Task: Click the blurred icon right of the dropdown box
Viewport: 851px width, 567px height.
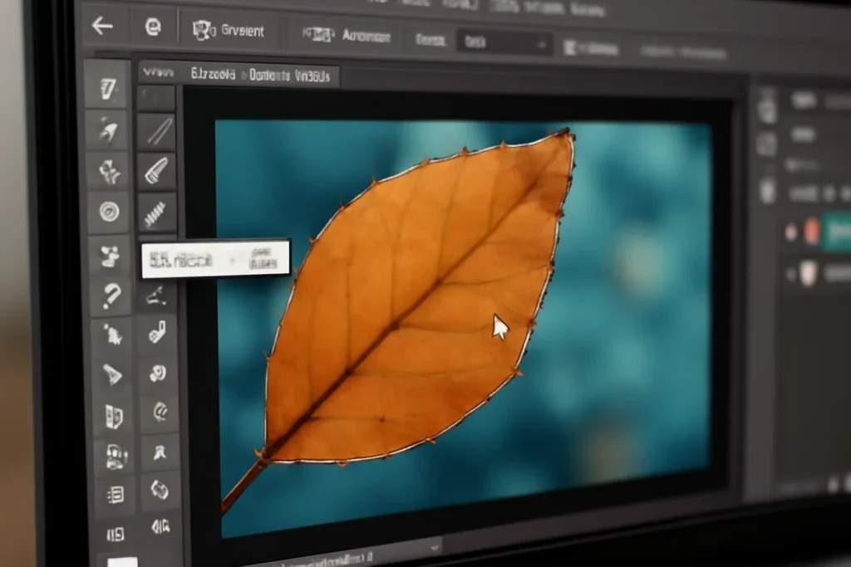Action: click(571, 48)
